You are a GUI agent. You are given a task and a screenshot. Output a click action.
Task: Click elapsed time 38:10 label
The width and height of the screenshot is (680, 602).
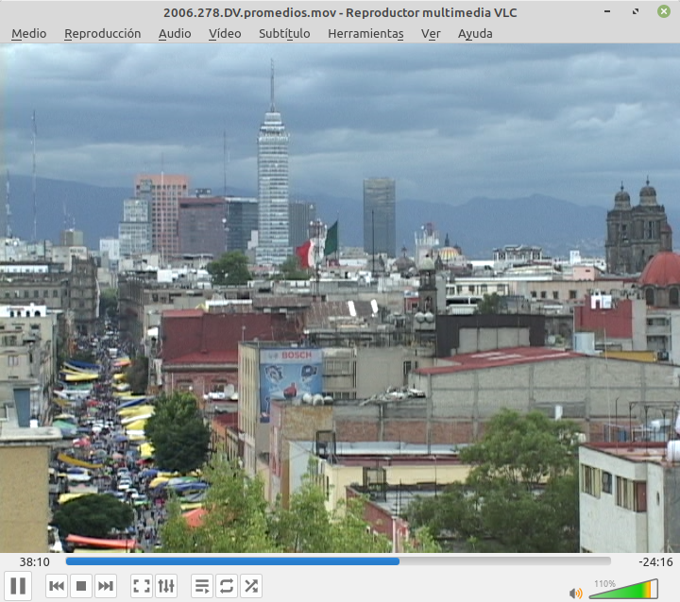pos(35,562)
